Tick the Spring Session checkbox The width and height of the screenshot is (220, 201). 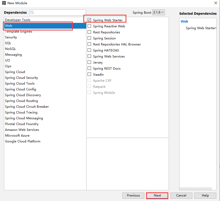89,38
